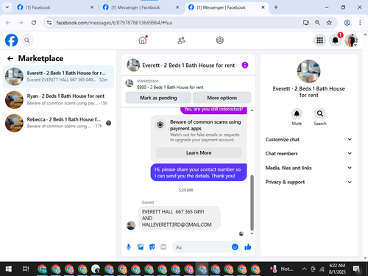The image size is (368, 276).
Task: Click Learn More in scam warning
Action: point(199,152)
